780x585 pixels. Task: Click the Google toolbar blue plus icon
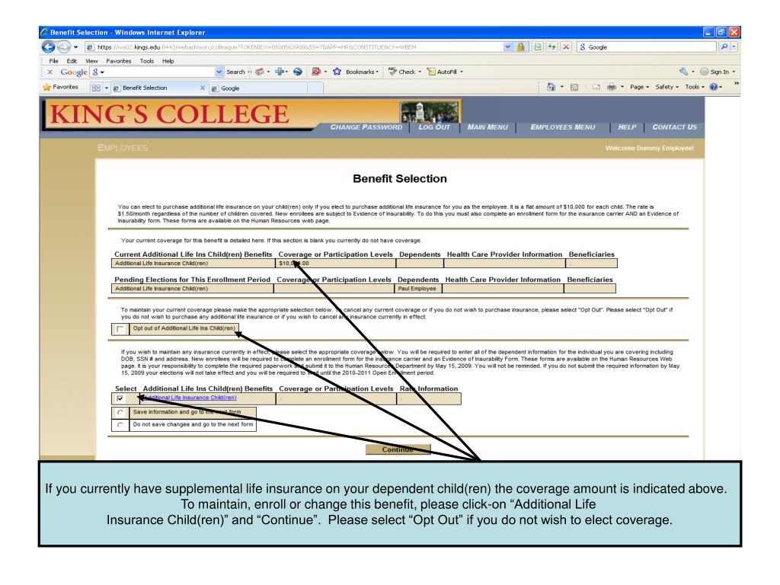pos(280,72)
